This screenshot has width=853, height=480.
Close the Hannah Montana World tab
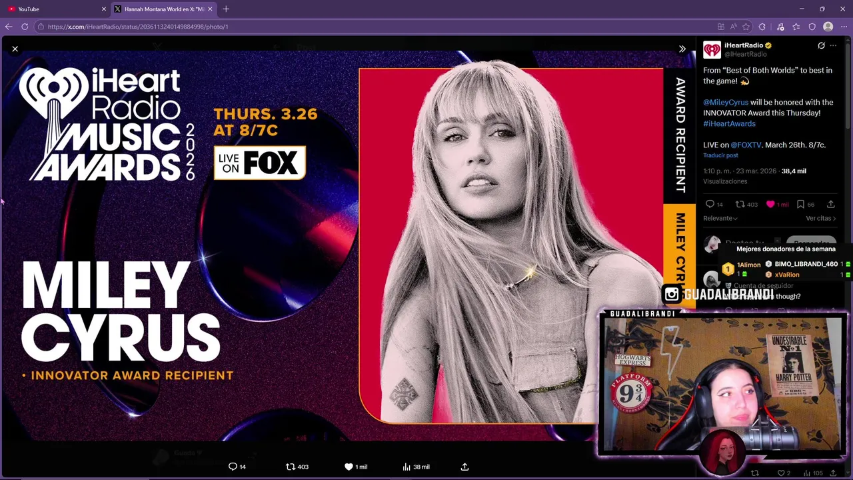(211, 9)
